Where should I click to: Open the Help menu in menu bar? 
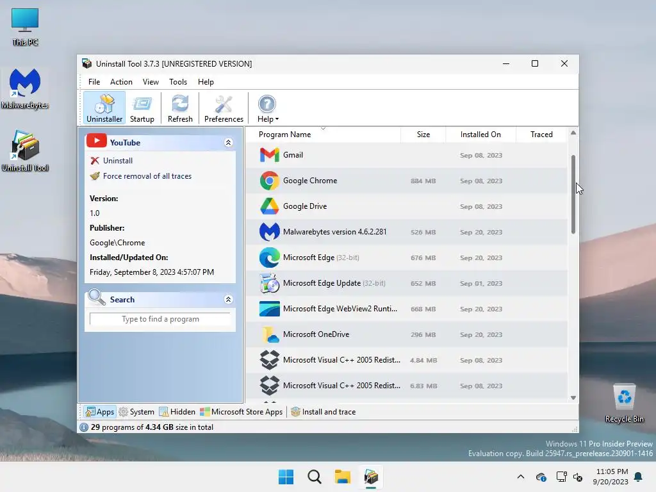206,82
